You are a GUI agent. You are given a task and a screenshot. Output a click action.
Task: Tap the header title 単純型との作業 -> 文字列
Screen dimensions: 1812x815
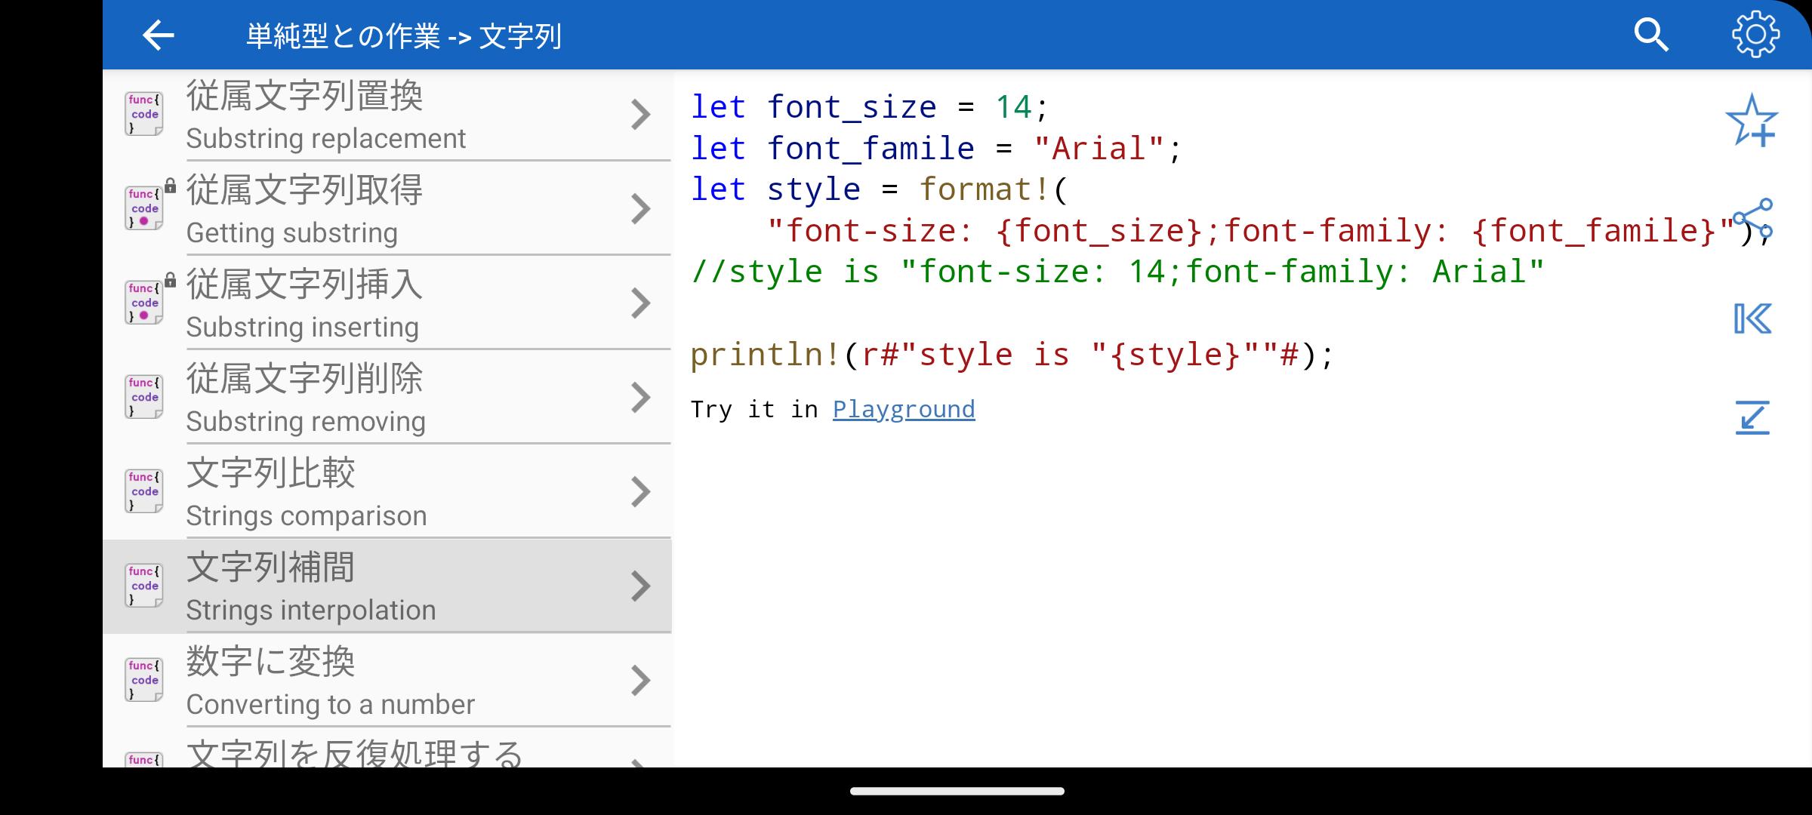(403, 36)
